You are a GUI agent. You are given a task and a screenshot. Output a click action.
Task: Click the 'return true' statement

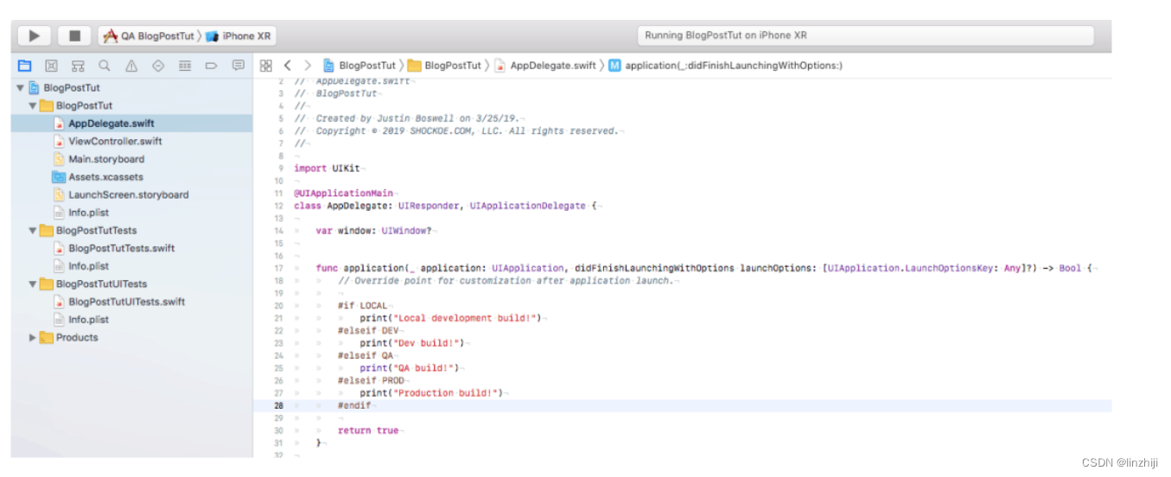[x=369, y=430]
